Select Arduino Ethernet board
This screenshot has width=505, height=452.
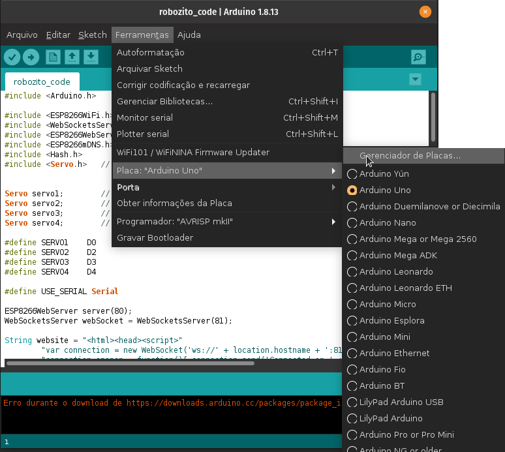coord(424,353)
